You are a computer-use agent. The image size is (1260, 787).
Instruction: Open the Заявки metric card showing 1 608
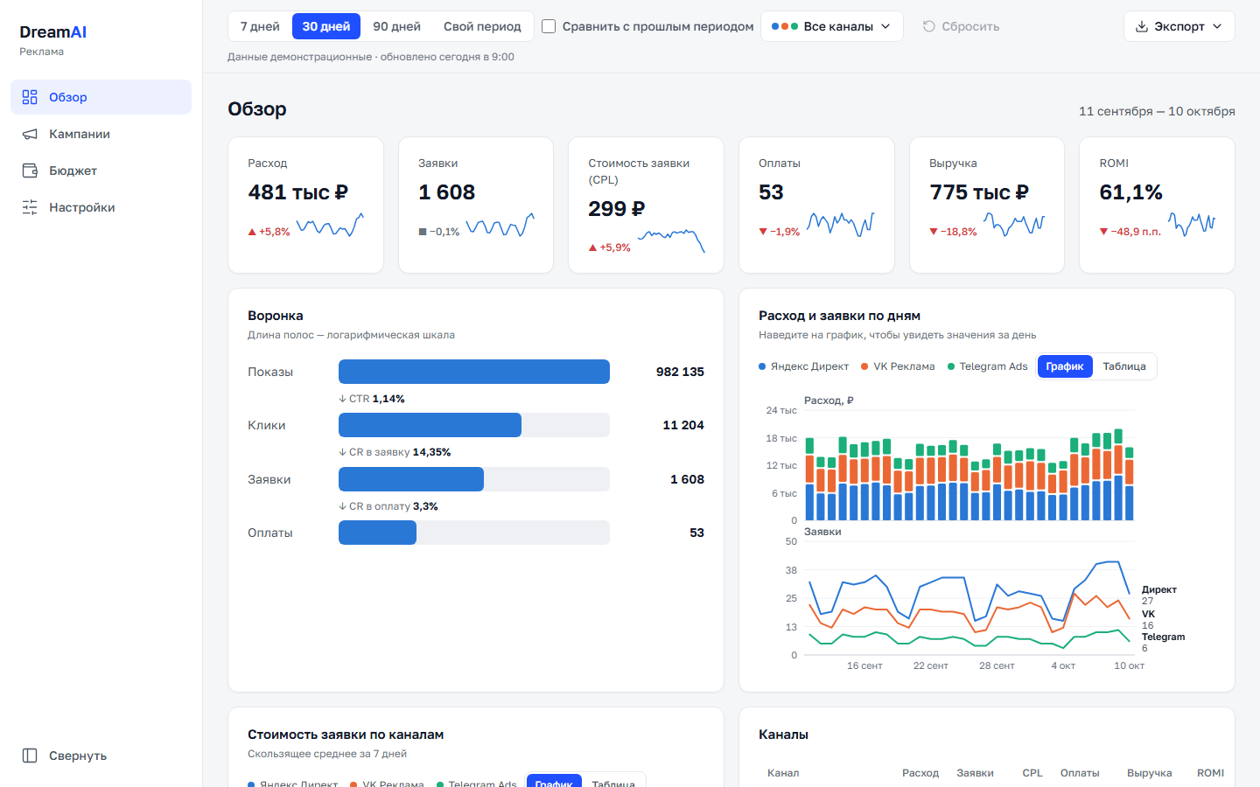(x=476, y=205)
